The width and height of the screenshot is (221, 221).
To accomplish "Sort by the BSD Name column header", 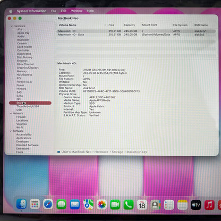I will coord(201,25).
